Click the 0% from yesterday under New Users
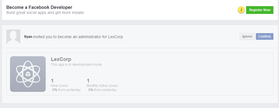The image size is (279, 108). coord(66,90)
